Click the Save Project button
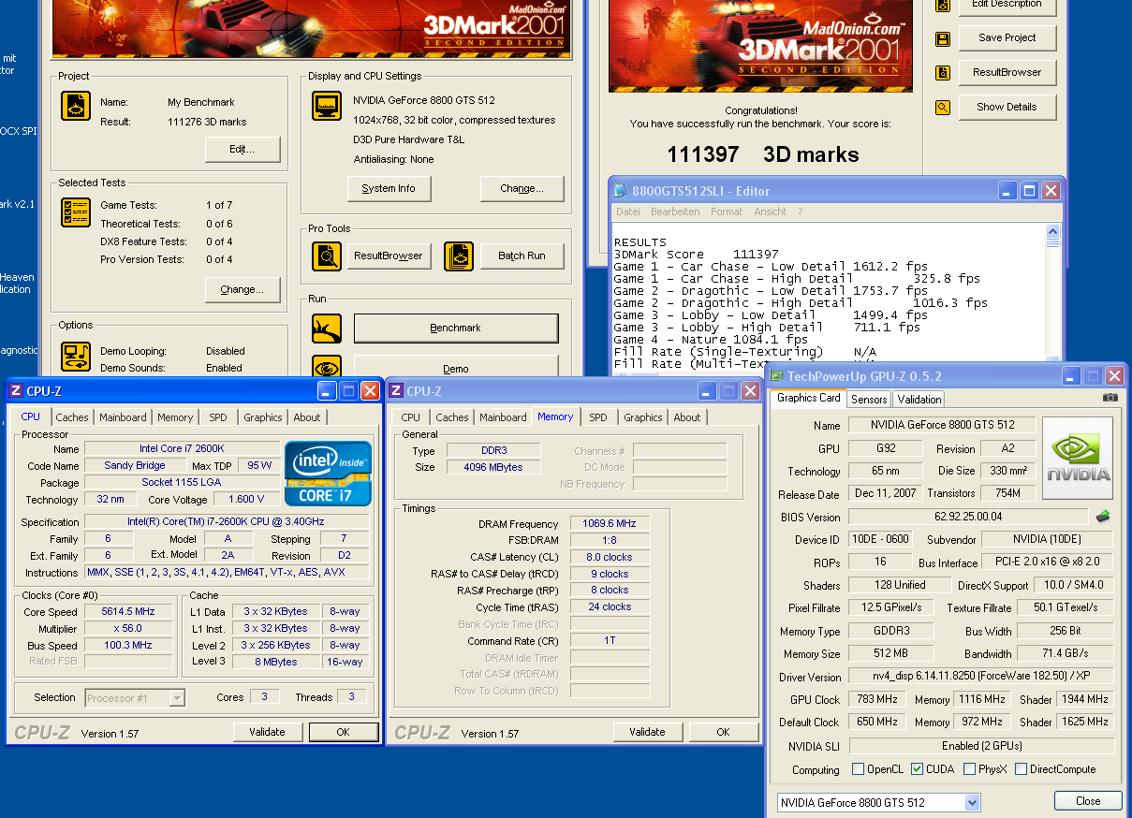Image resolution: width=1132 pixels, height=818 pixels. pos(1007,38)
